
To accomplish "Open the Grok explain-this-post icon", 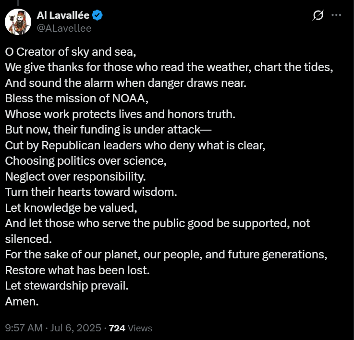I will pyautogui.click(x=318, y=15).
